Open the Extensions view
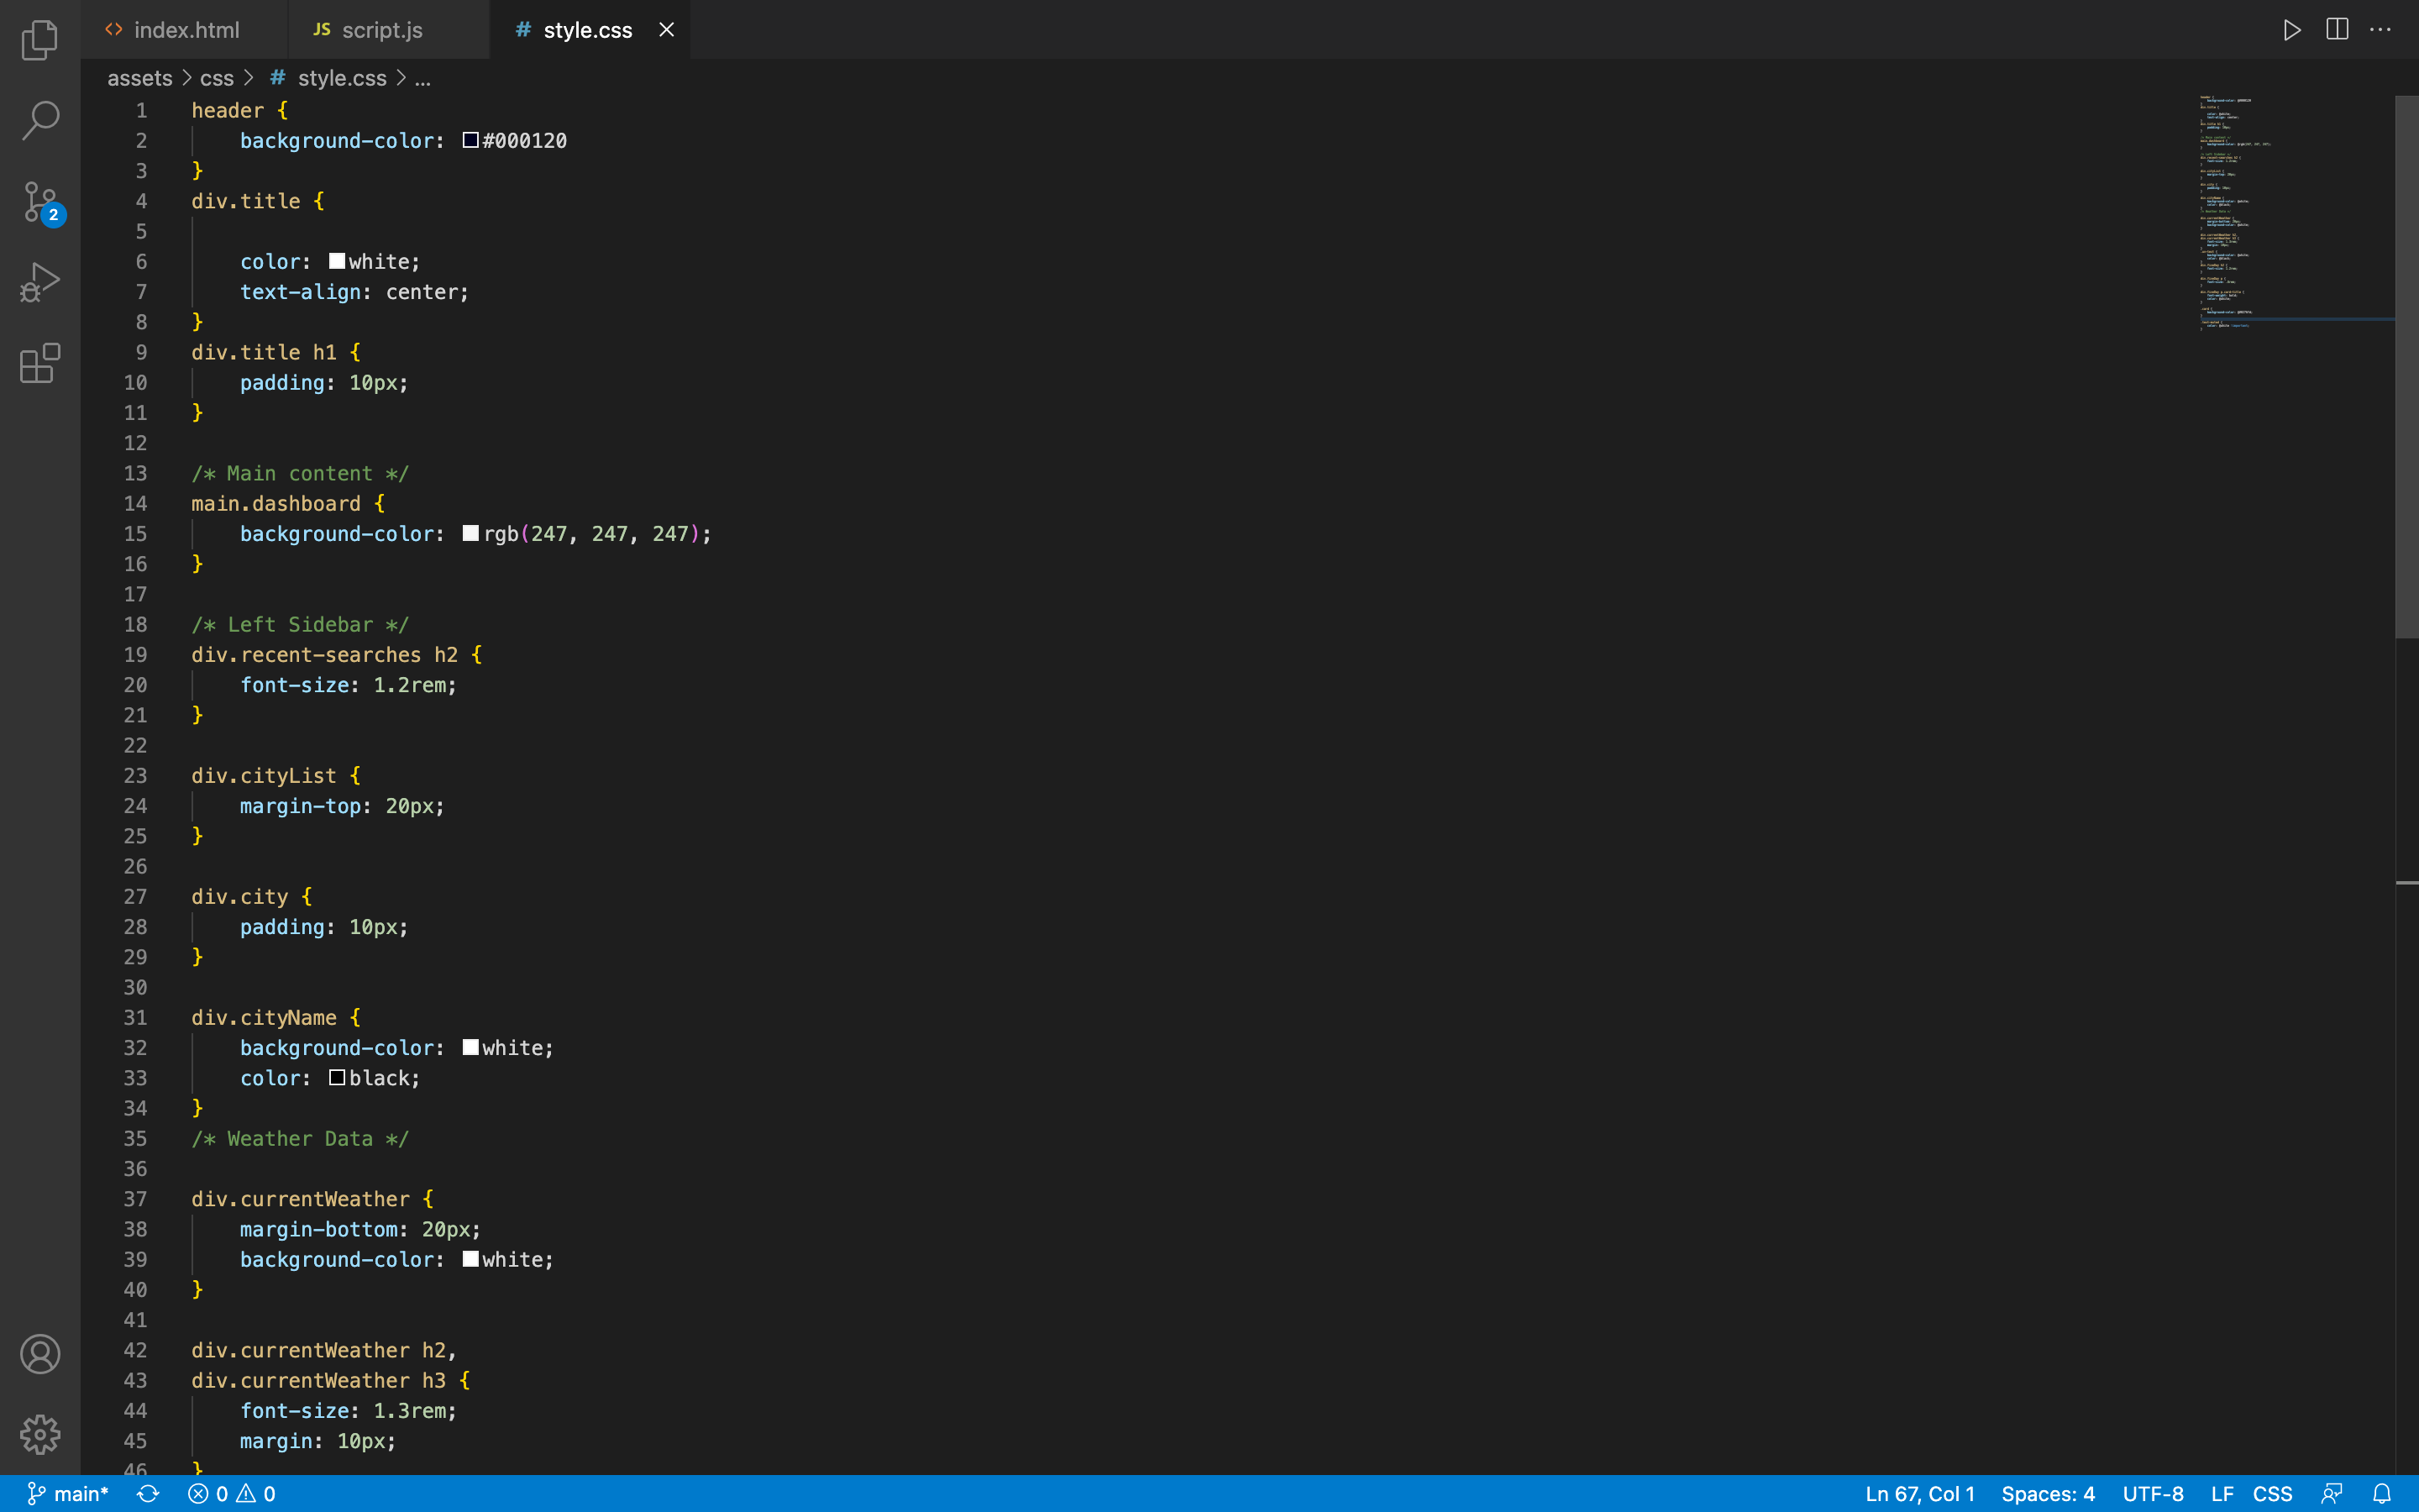This screenshot has width=2419, height=1512. pos(40,363)
